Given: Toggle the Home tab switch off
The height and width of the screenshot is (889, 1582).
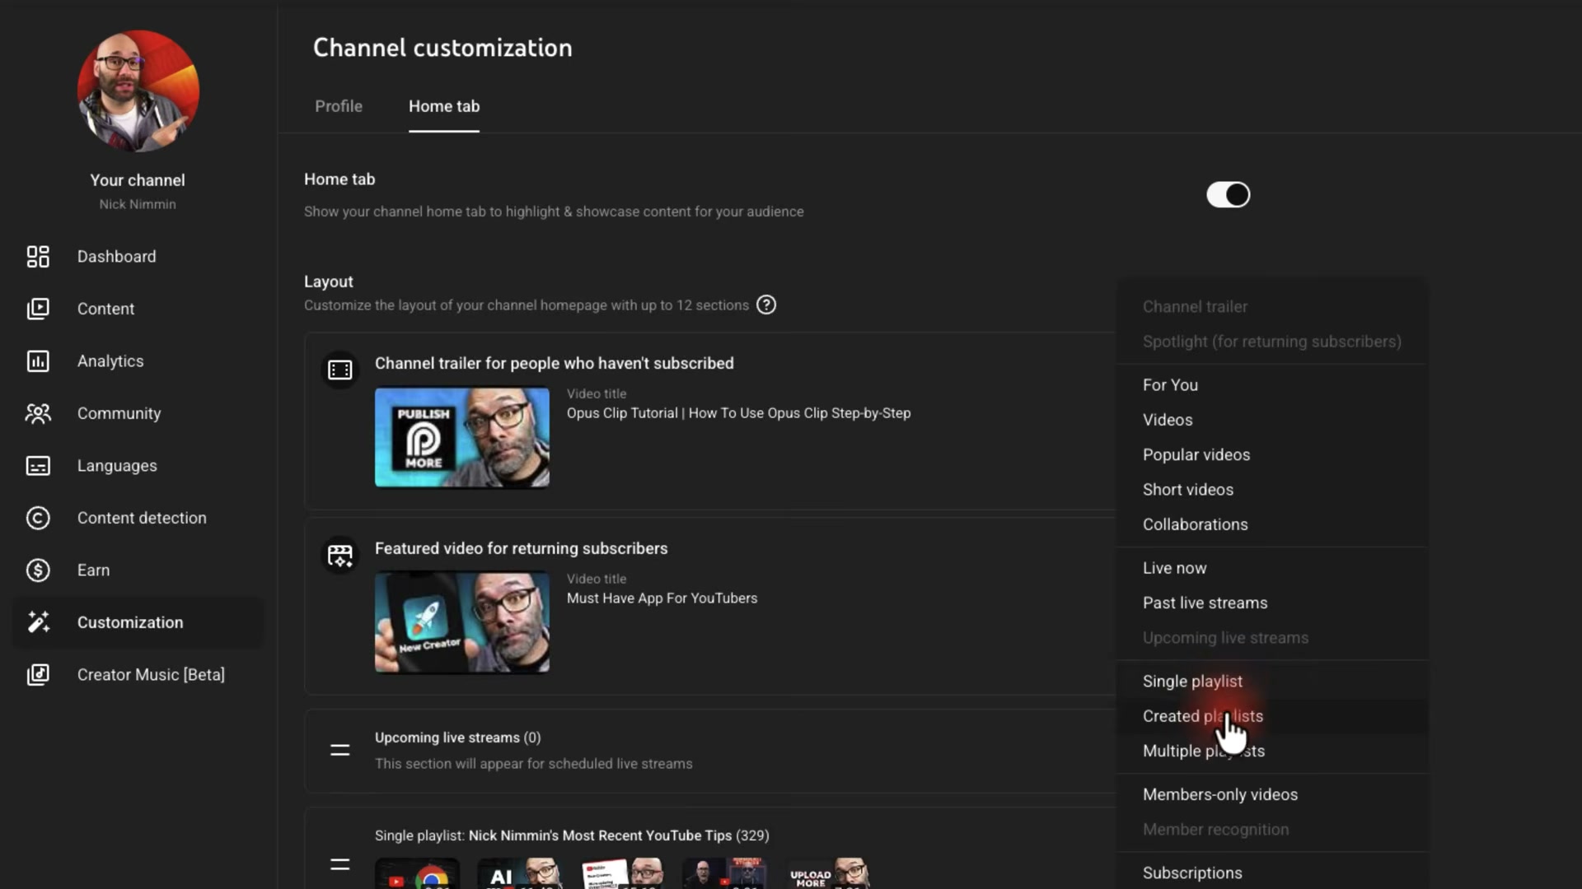Looking at the screenshot, I should click(1229, 195).
